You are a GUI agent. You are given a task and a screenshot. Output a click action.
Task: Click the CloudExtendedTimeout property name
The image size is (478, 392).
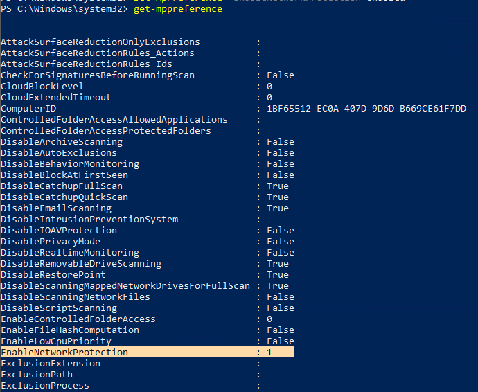coord(56,98)
